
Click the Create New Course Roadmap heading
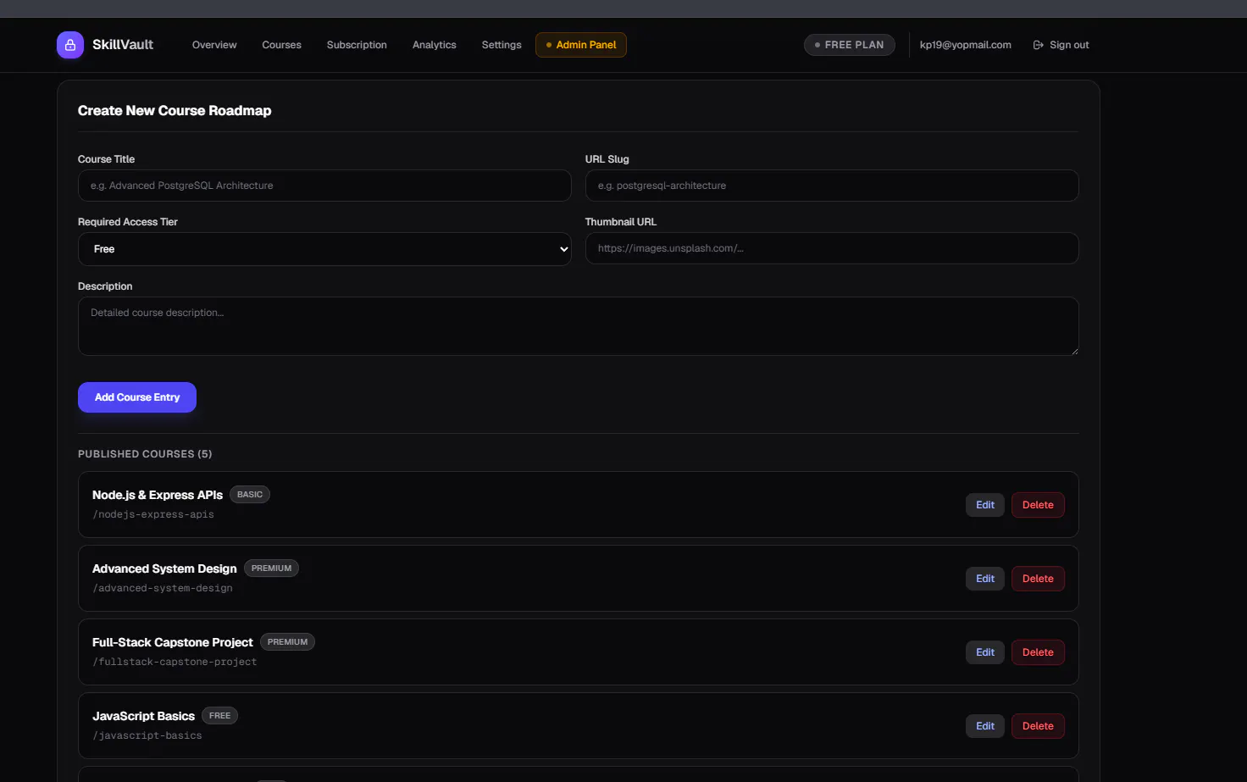tap(175, 111)
